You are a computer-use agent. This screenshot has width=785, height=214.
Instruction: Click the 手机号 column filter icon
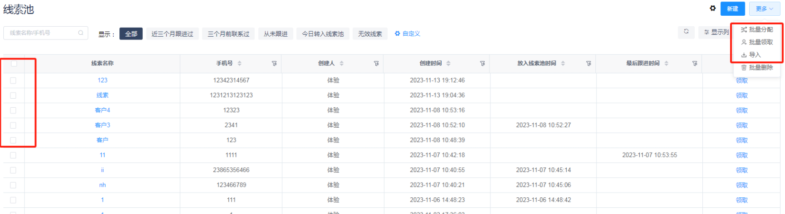[274, 63]
